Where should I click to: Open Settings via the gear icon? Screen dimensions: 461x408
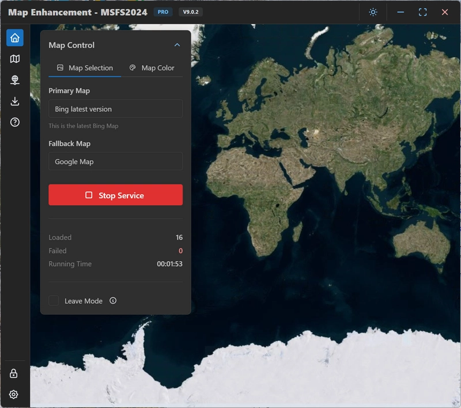[14, 395]
